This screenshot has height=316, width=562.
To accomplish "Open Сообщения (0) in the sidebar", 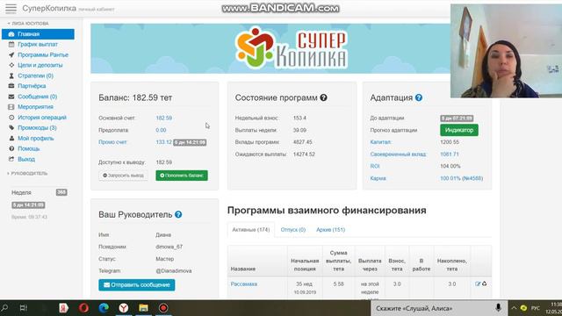I will point(38,97).
